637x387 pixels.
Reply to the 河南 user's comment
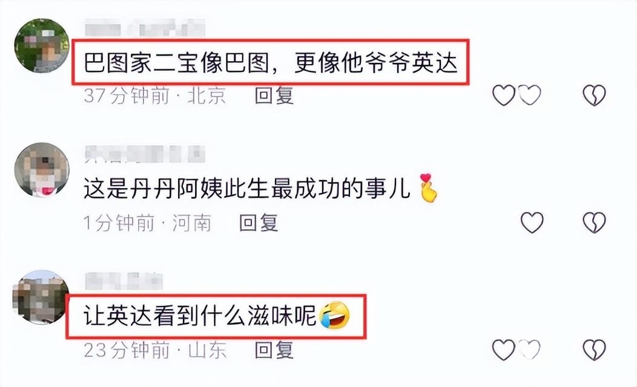point(259,223)
